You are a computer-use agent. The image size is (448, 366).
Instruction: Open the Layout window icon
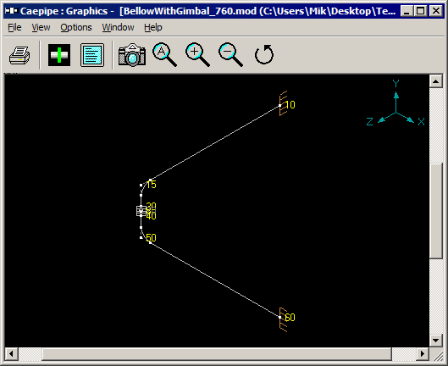click(x=59, y=55)
